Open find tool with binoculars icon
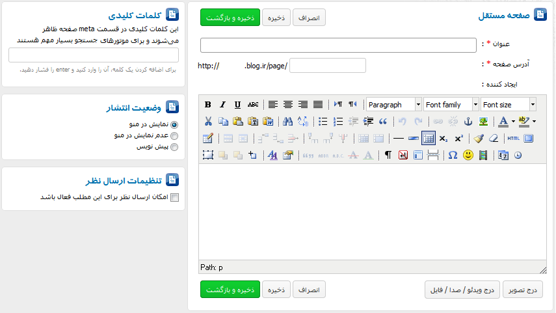This screenshot has height=313, width=556. coord(288,121)
